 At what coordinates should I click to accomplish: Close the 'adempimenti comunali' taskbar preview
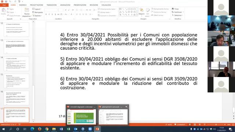coord(126,107)
